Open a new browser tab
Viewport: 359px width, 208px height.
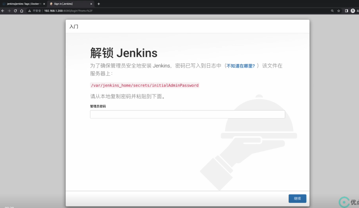click(x=99, y=4)
